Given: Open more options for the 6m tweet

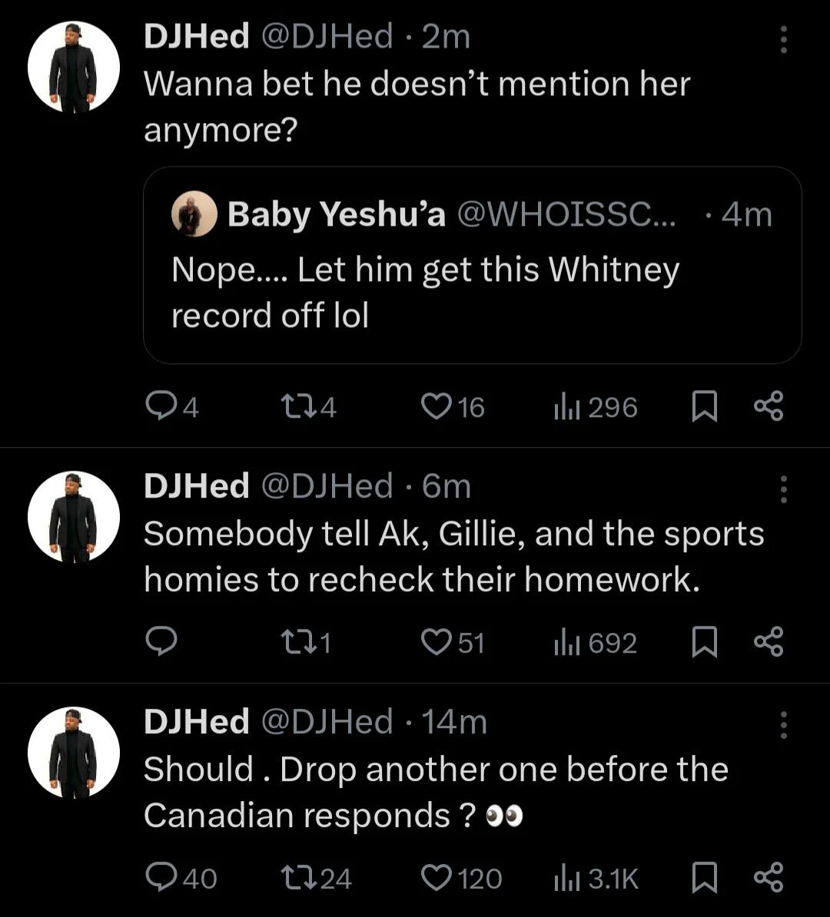Looking at the screenshot, I should (783, 489).
